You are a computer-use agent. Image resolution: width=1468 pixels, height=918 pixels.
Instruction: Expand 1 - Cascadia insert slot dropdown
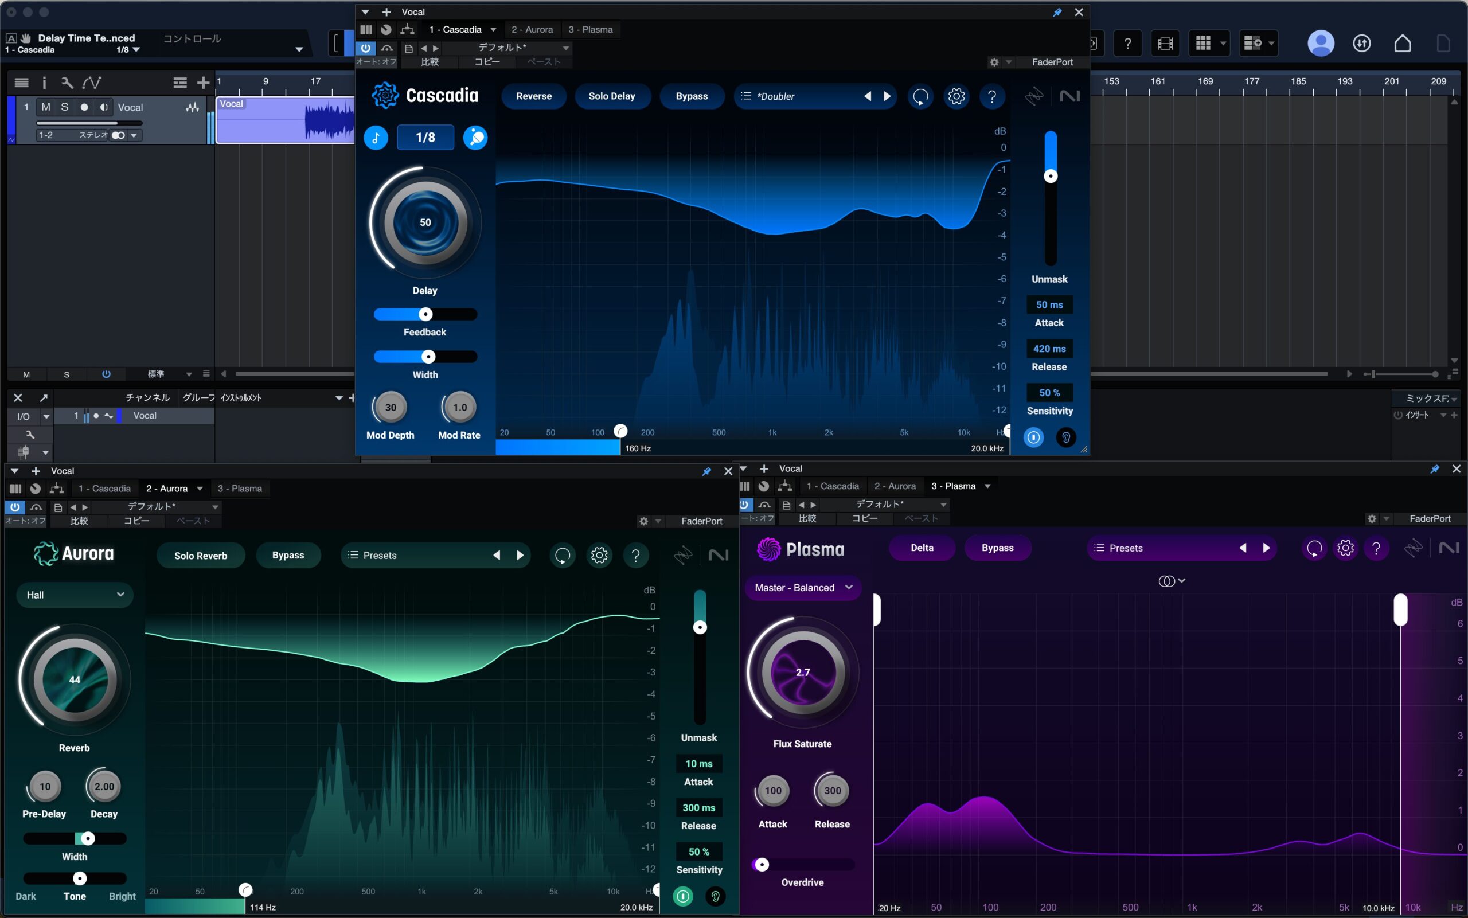coord(494,30)
